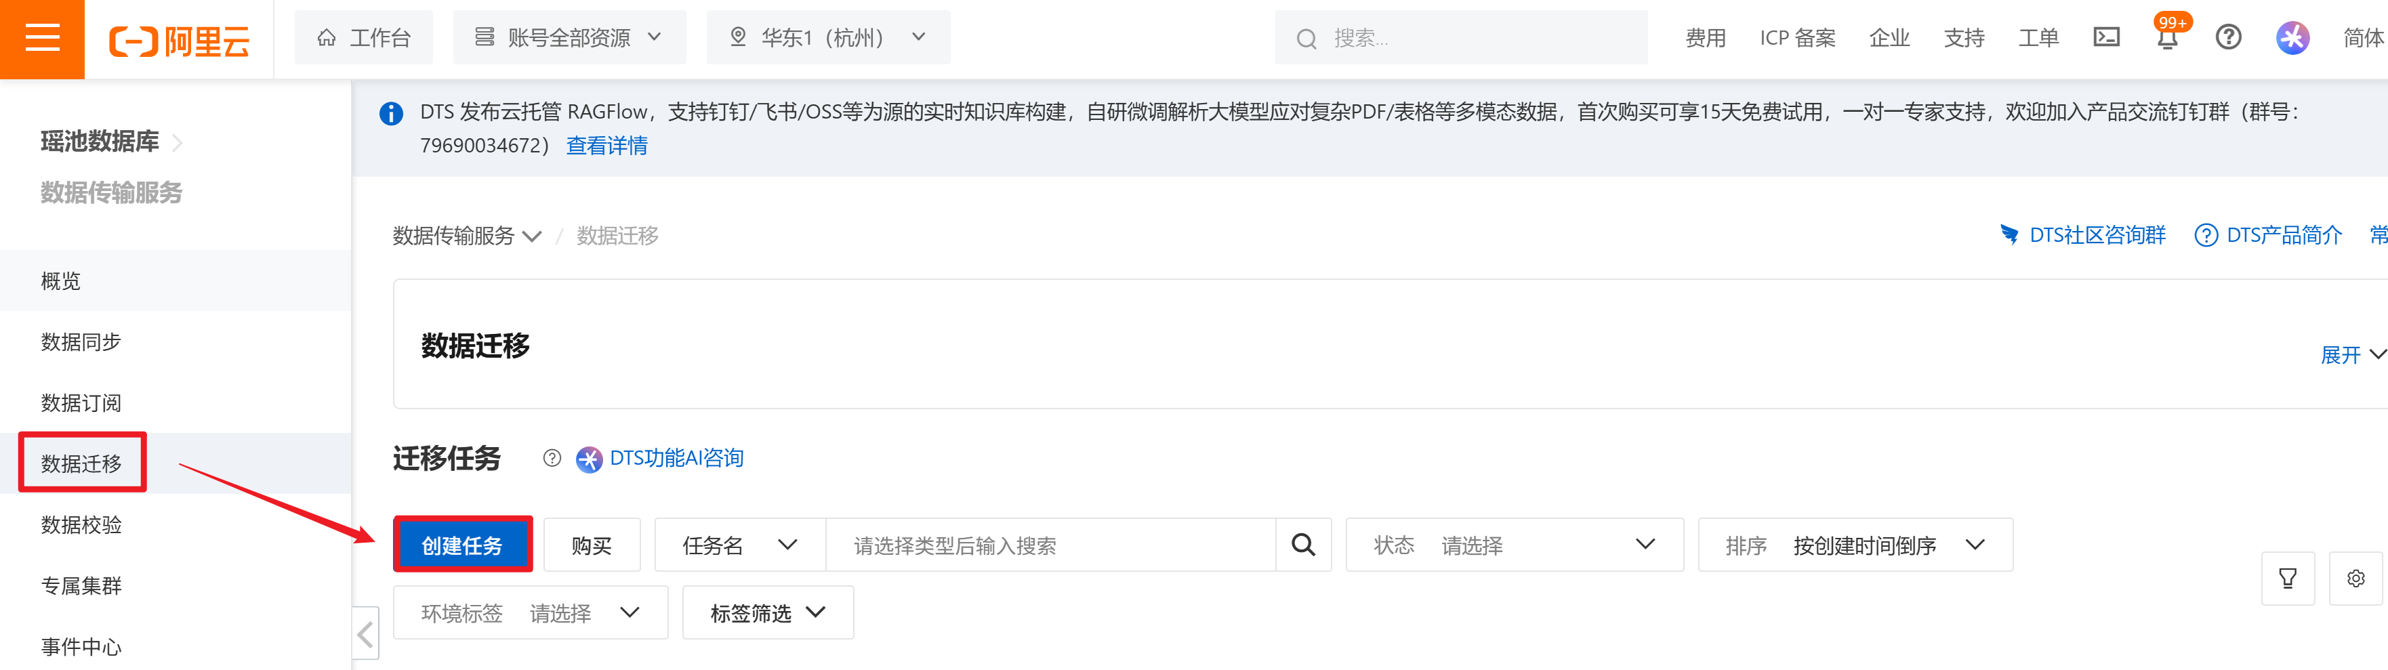
Task: Open 企业 in the top navigation
Action: [x=1889, y=38]
